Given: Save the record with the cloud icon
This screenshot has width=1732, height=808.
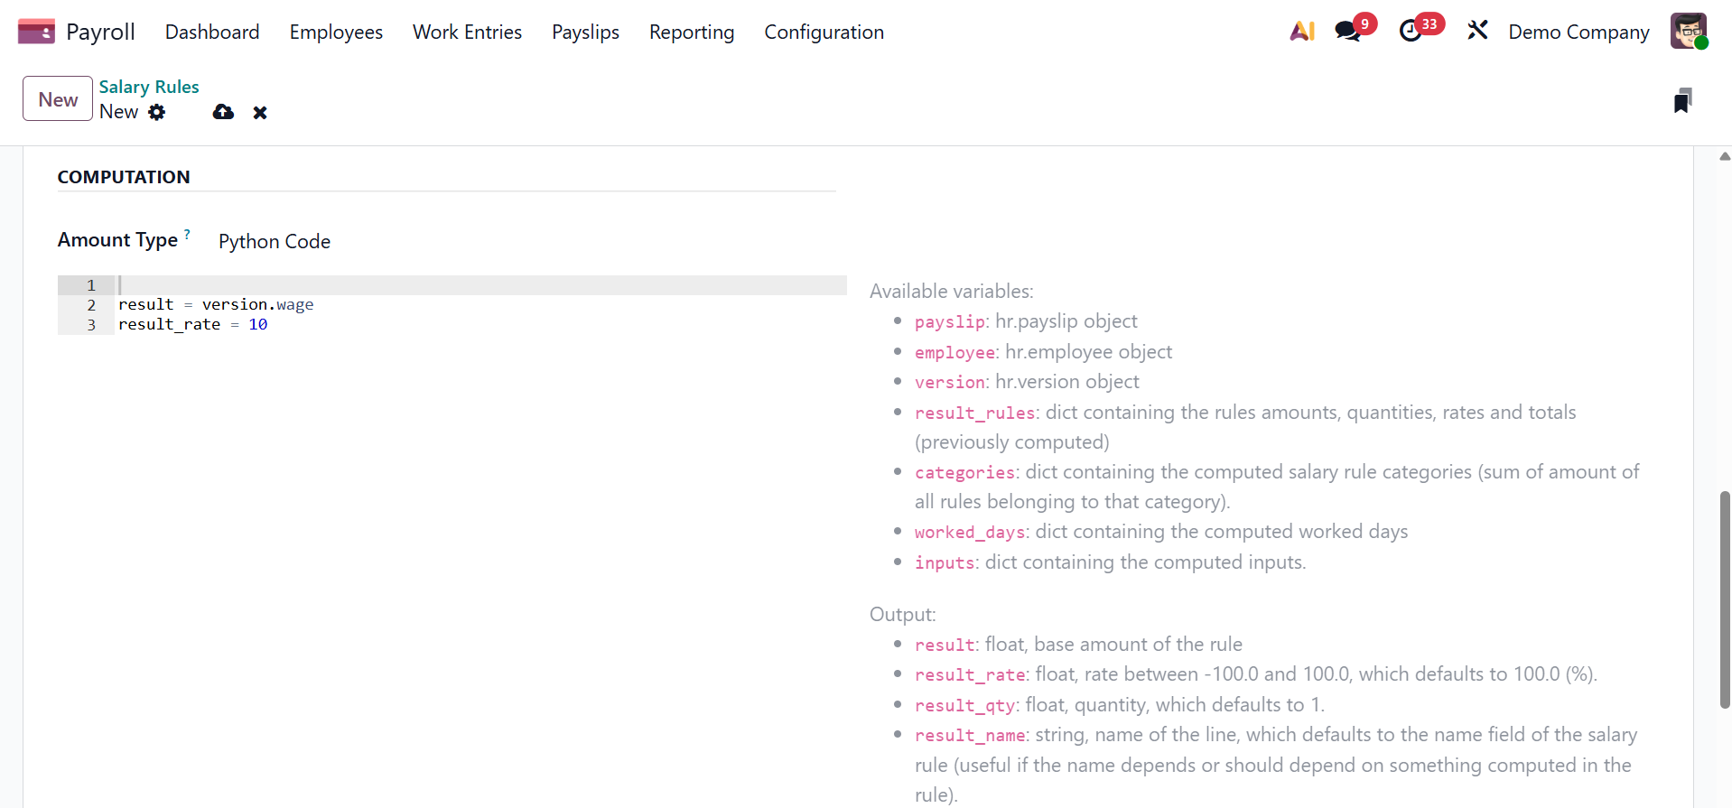Looking at the screenshot, I should [223, 112].
